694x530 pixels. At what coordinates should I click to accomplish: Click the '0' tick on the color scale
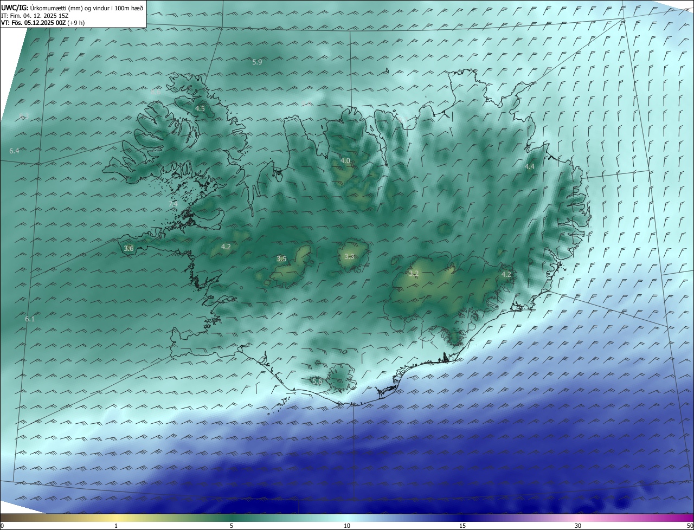coord(2,526)
